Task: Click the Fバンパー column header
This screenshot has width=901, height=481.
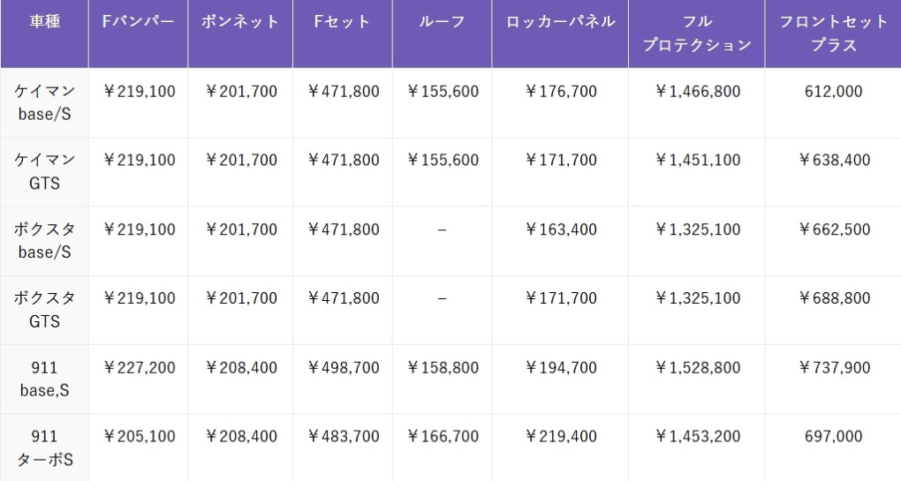Action: (138, 22)
